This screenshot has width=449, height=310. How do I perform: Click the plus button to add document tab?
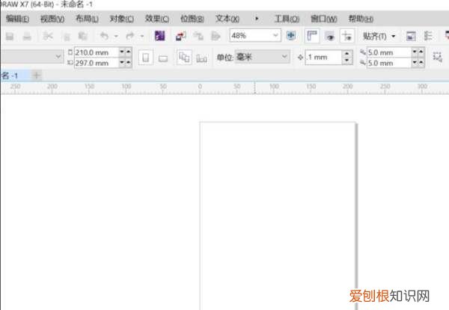click(36, 75)
